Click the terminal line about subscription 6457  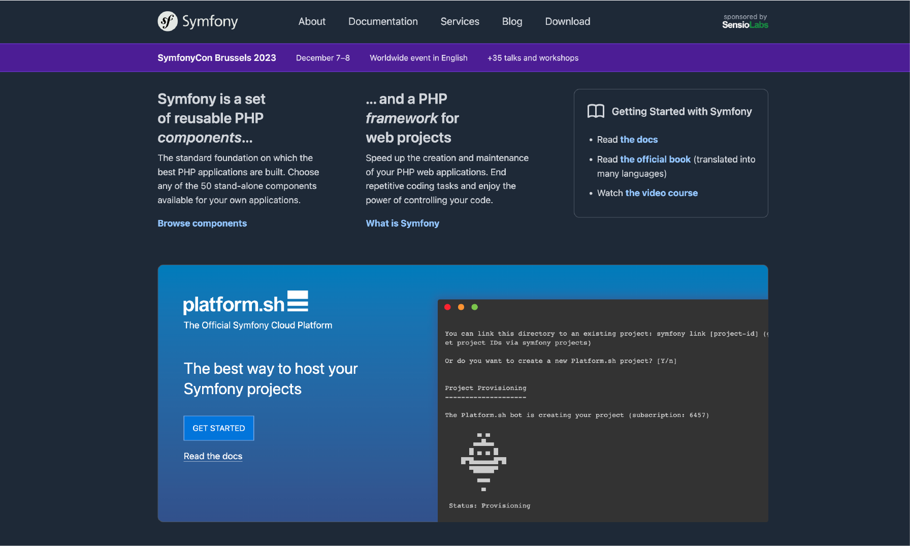[x=577, y=415]
